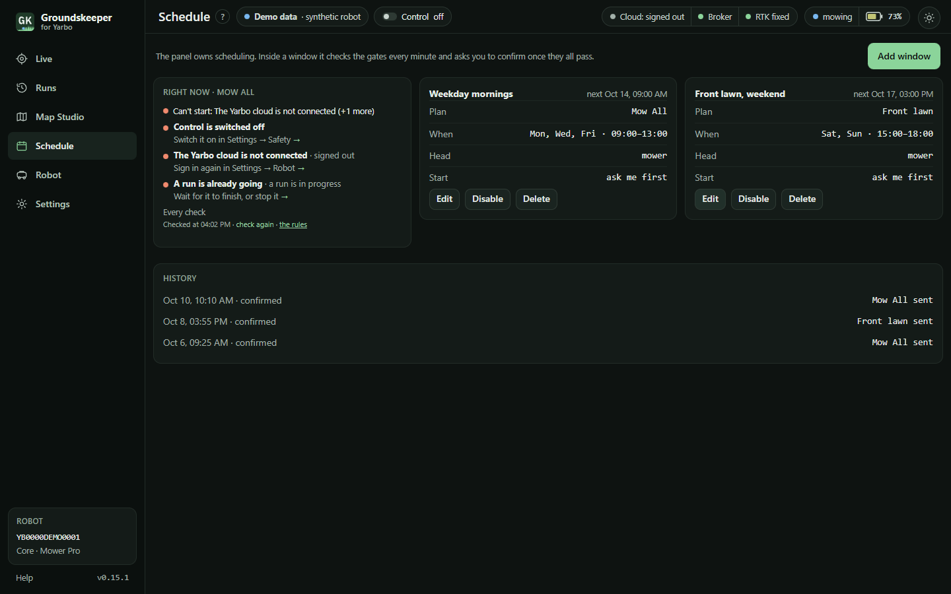
Task: Click the mowing status indicator
Action: [832, 17]
